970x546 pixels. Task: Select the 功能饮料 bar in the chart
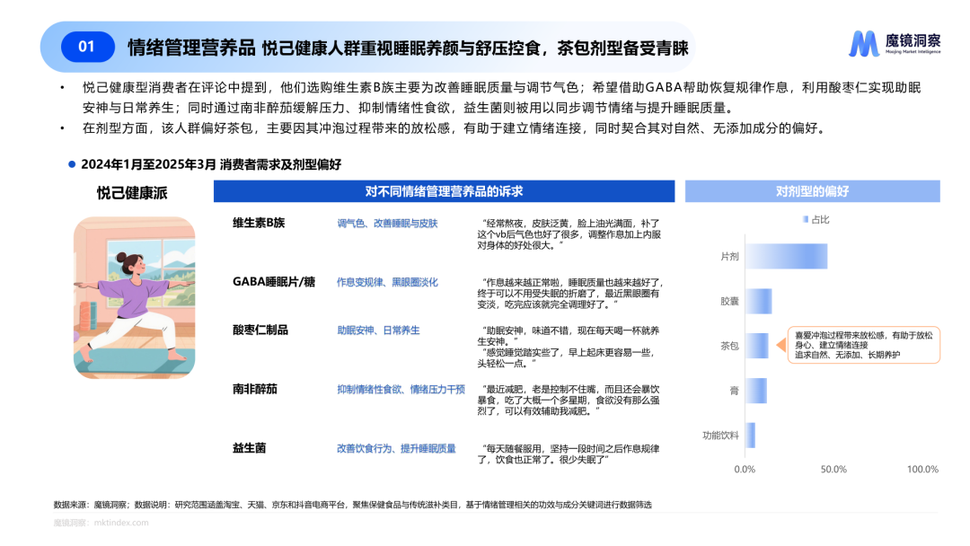[749, 435]
